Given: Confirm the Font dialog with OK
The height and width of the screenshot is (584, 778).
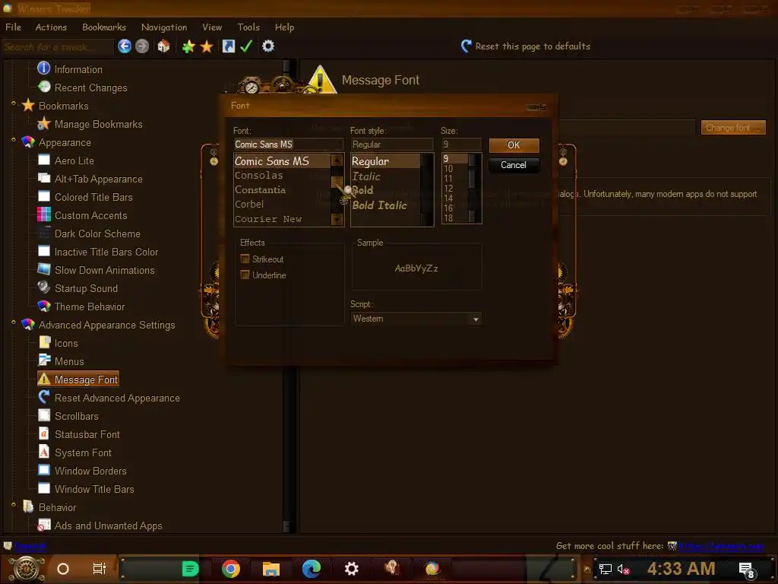Looking at the screenshot, I should coord(514,145).
